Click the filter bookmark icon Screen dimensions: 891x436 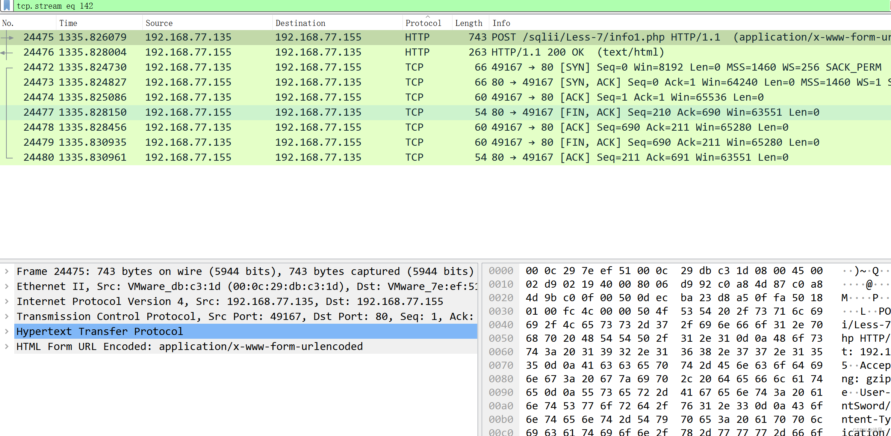click(7, 6)
